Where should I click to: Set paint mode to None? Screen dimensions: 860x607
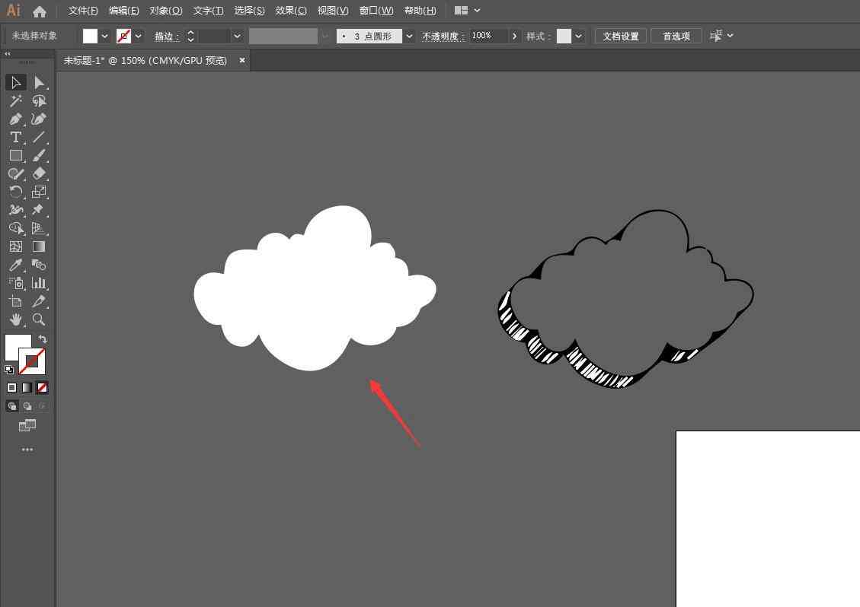click(x=42, y=388)
